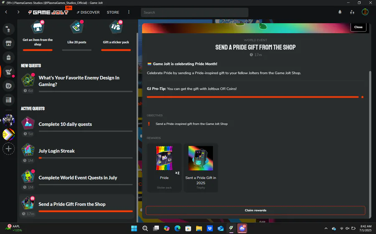The image size is (376, 234).
Task: Open the quests sidebar icon
Action: tap(8, 72)
